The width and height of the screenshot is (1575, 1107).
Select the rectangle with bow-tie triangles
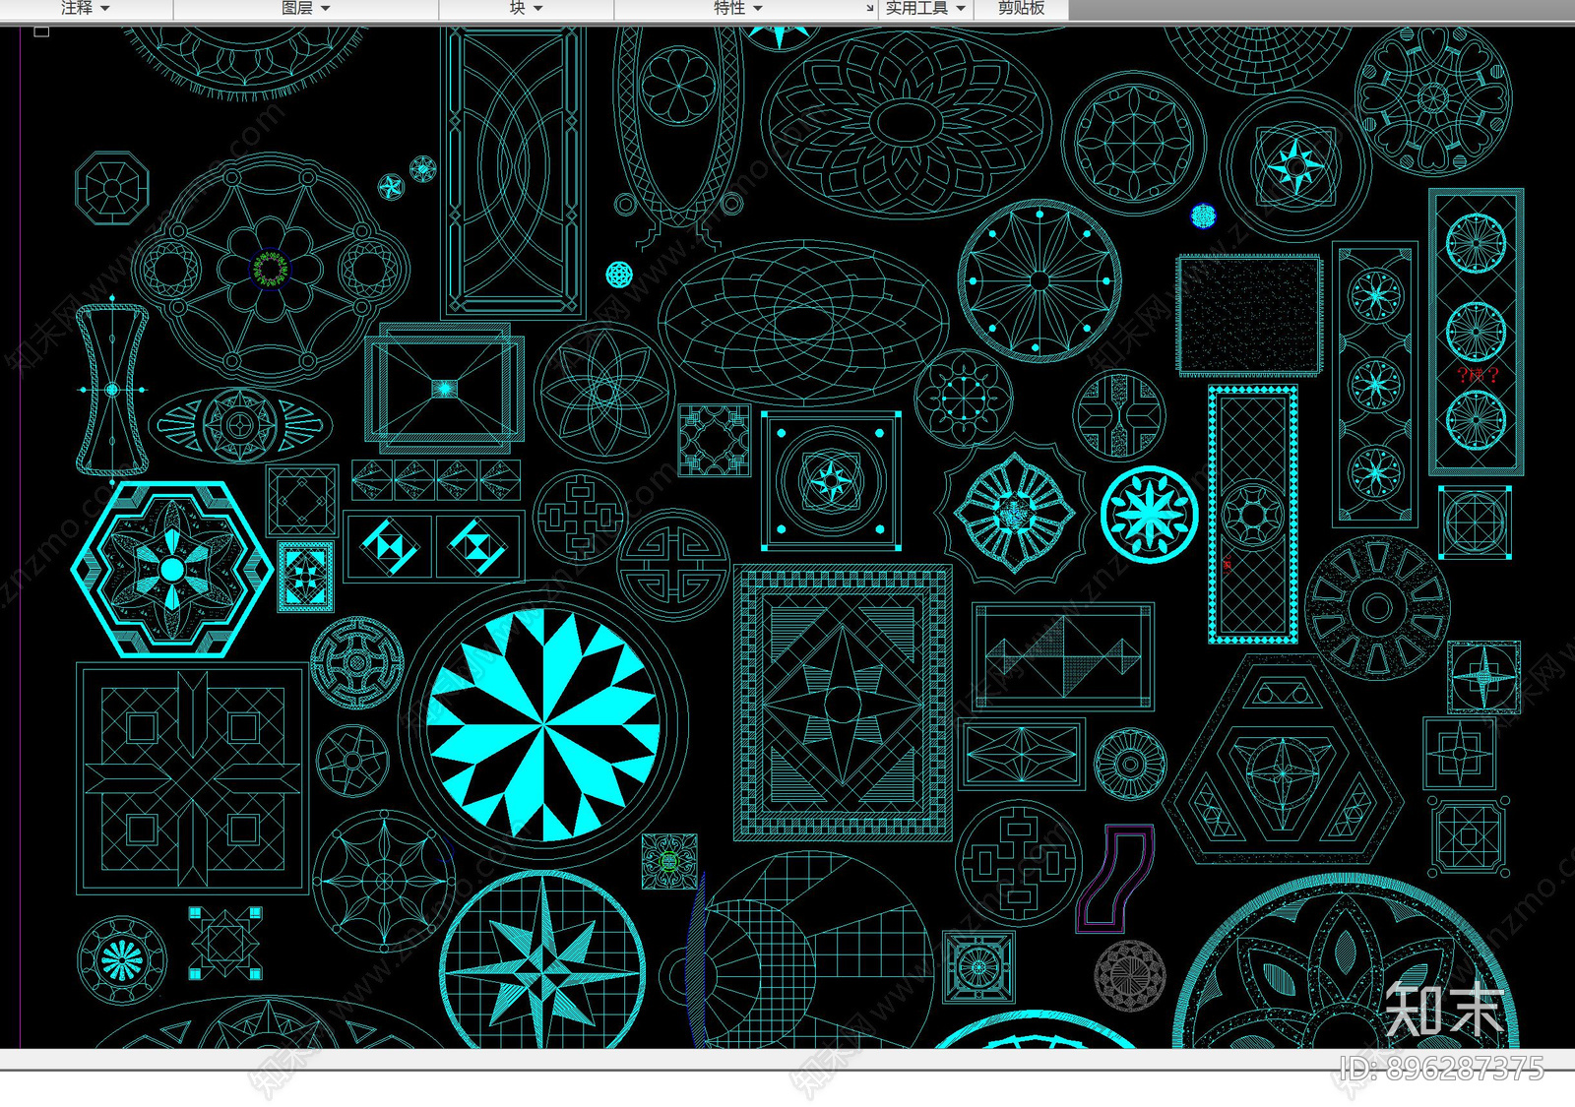[x=1063, y=656]
